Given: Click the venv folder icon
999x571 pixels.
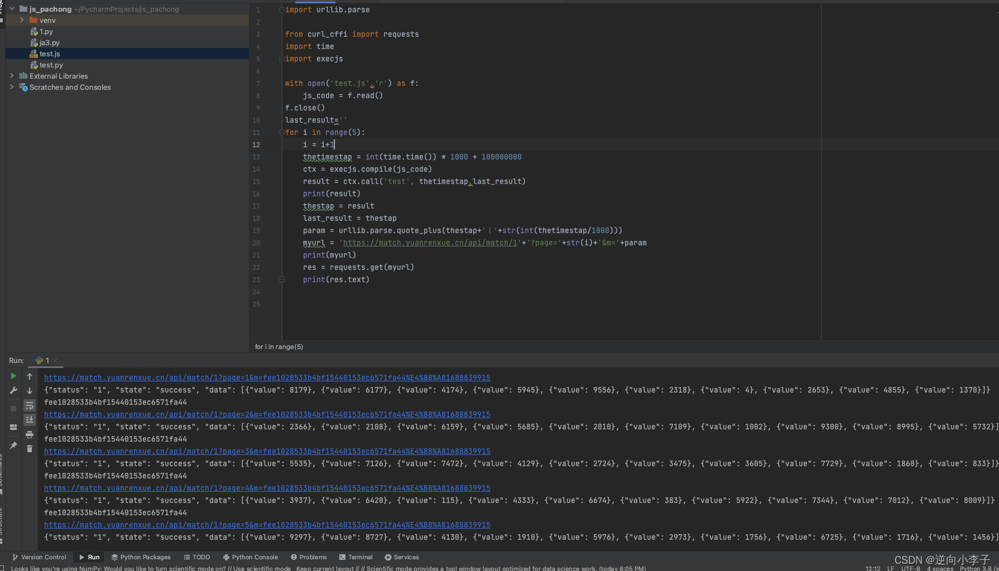Looking at the screenshot, I should coord(33,20).
